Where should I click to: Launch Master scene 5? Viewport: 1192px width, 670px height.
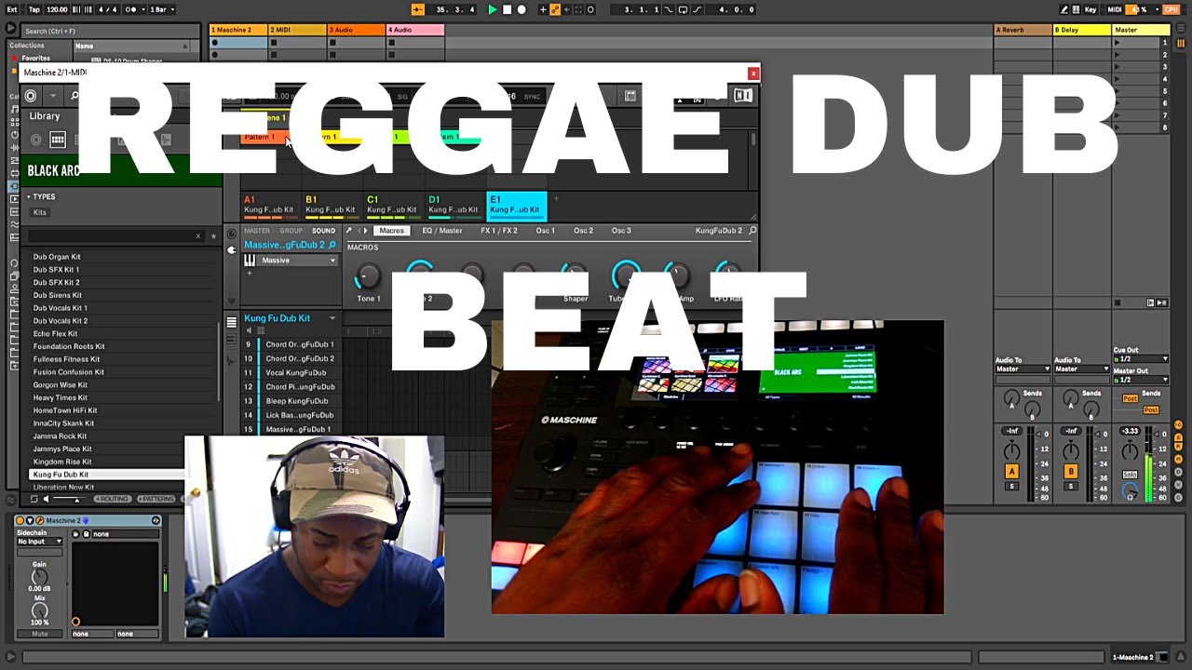coord(1117,91)
